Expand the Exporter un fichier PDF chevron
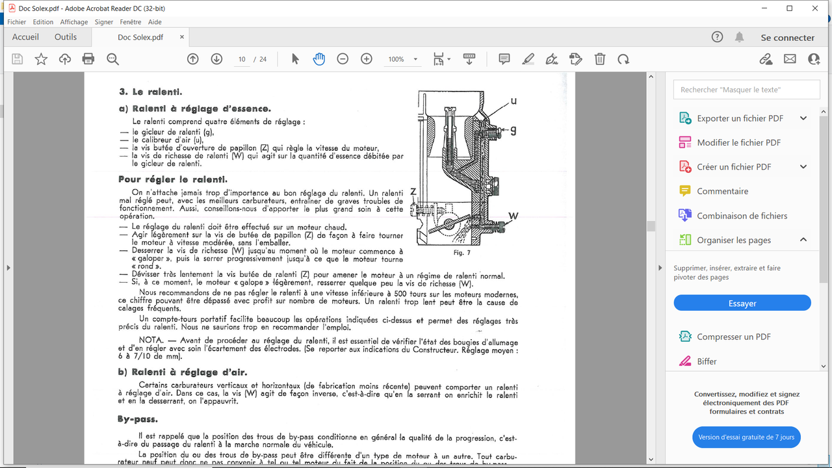Screen dimensions: 832x468 click(803, 118)
